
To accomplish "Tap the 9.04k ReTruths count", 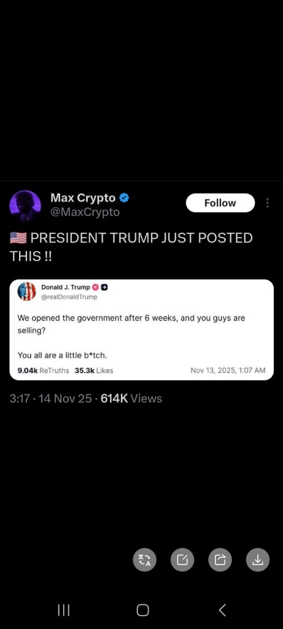I will pyautogui.click(x=44, y=370).
